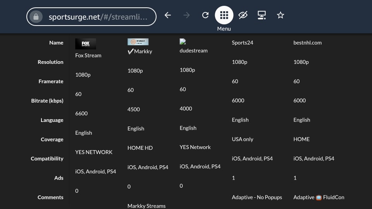Click the HOME HD coverage text
This screenshot has height=209, width=372.
point(140,148)
